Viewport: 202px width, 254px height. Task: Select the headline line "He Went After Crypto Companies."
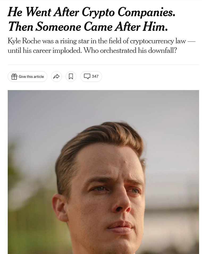coord(91,12)
